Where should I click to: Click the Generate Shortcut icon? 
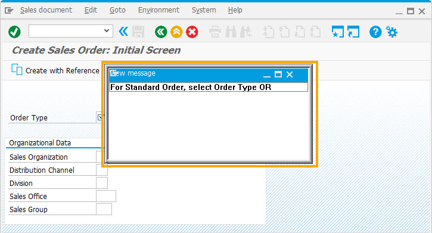tap(353, 32)
